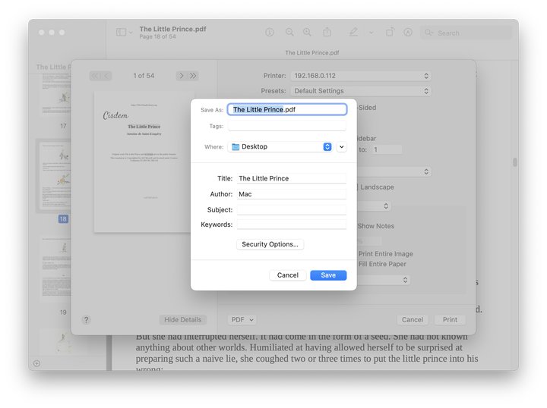The width and height of the screenshot is (547, 408).
Task: Click the Tags input field
Action: click(x=286, y=126)
